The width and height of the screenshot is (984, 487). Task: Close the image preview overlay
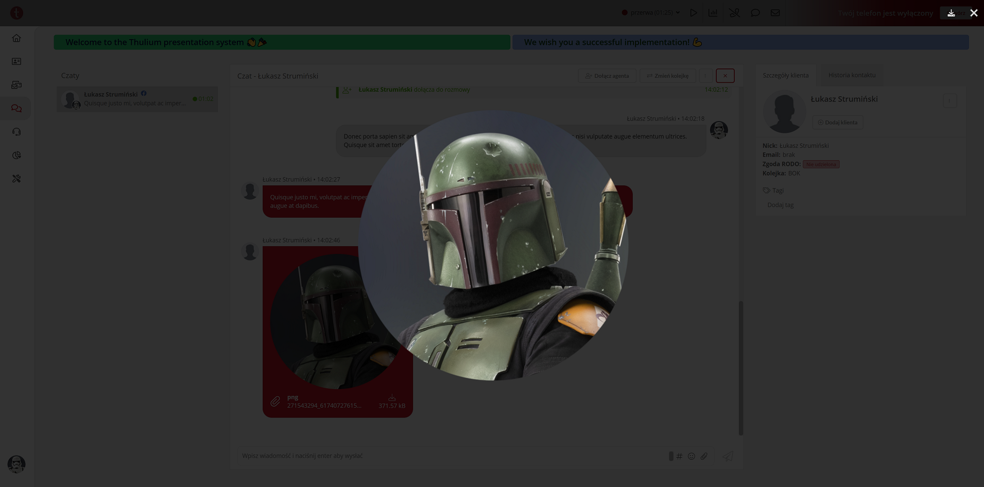click(974, 13)
